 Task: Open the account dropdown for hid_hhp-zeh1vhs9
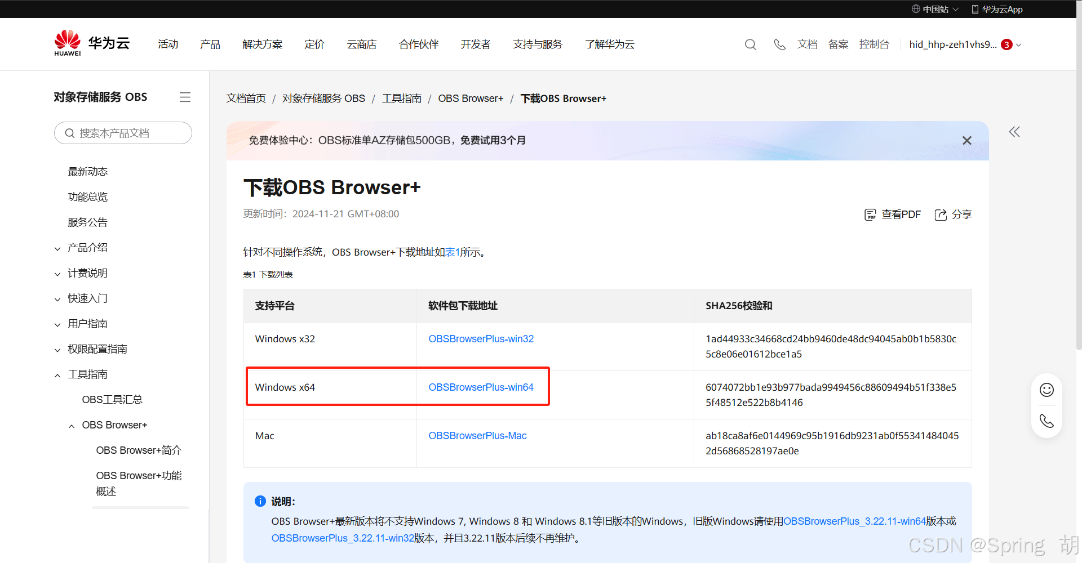click(x=965, y=44)
